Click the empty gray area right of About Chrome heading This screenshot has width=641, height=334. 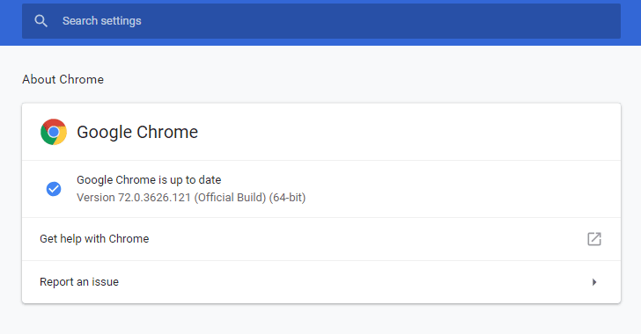368,79
